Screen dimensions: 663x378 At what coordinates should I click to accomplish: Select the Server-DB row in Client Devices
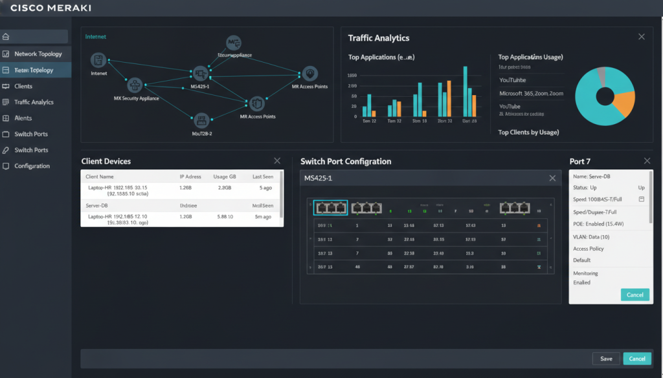point(181,205)
